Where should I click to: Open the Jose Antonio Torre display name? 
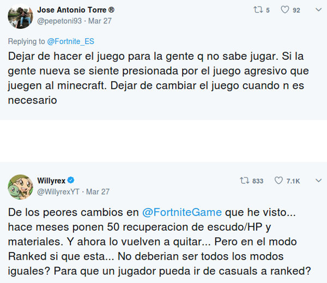coord(76,10)
